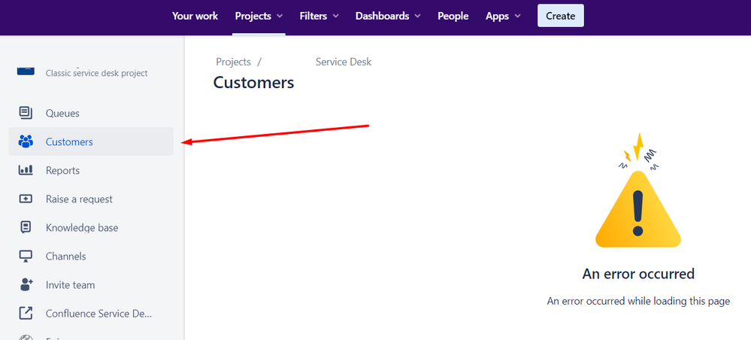Image resolution: width=751 pixels, height=340 pixels.
Task: Click the Customers page heading
Action: pos(253,83)
